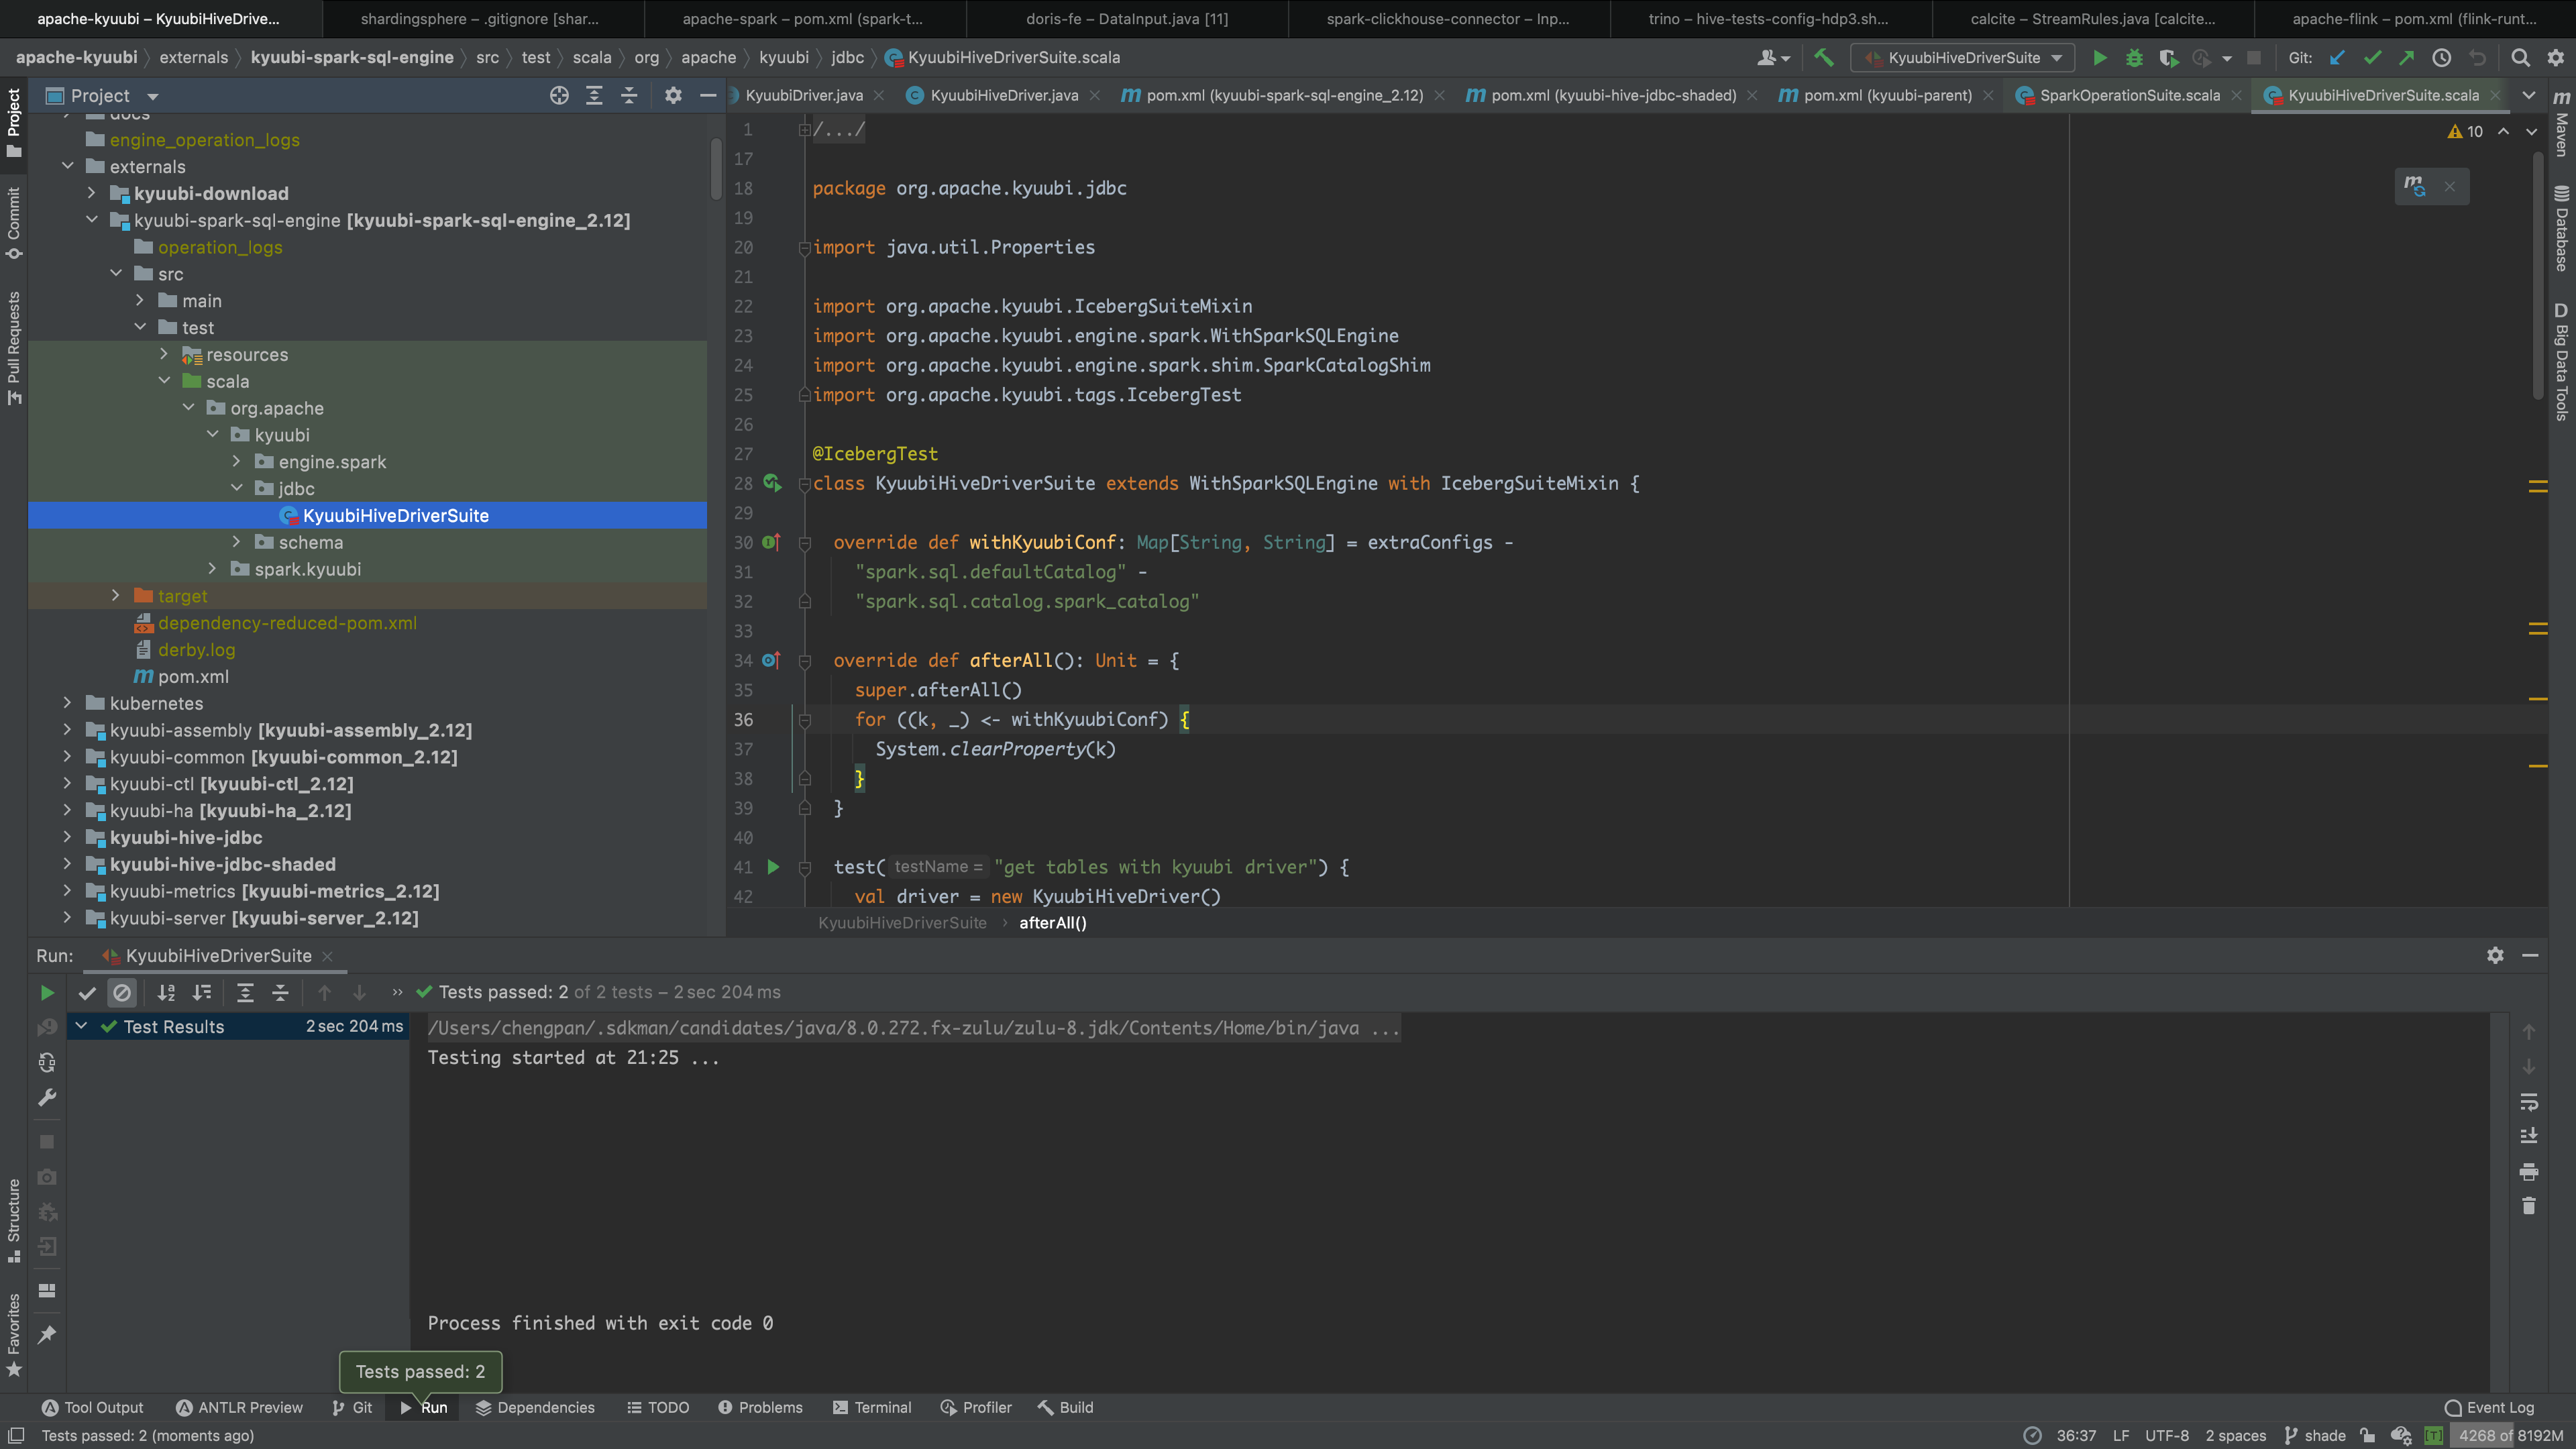Click the Show Git history clock icon
This screenshot has width=2576, height=1449.
[2441, 58]
